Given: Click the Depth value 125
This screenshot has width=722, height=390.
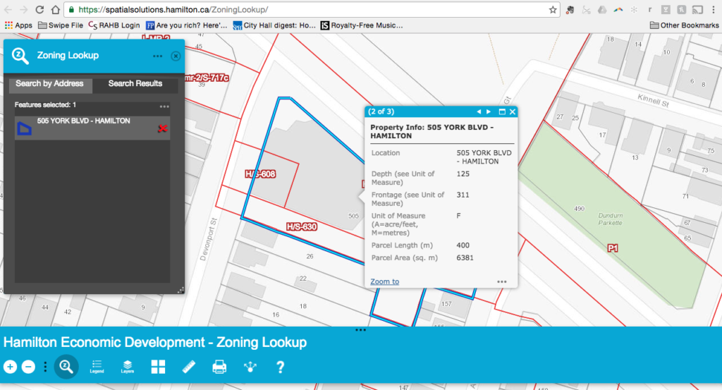Looking at the screenshot, I should 463,174.
